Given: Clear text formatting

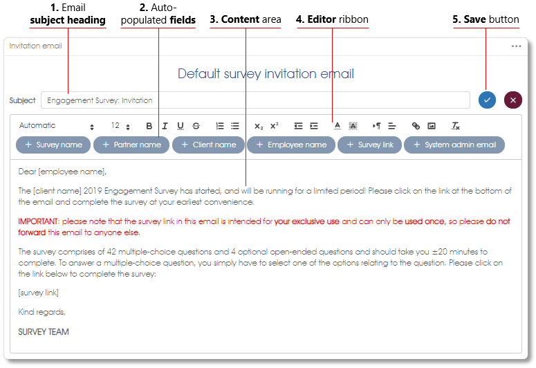Looking at the screenshot, I should pos(455,126).
